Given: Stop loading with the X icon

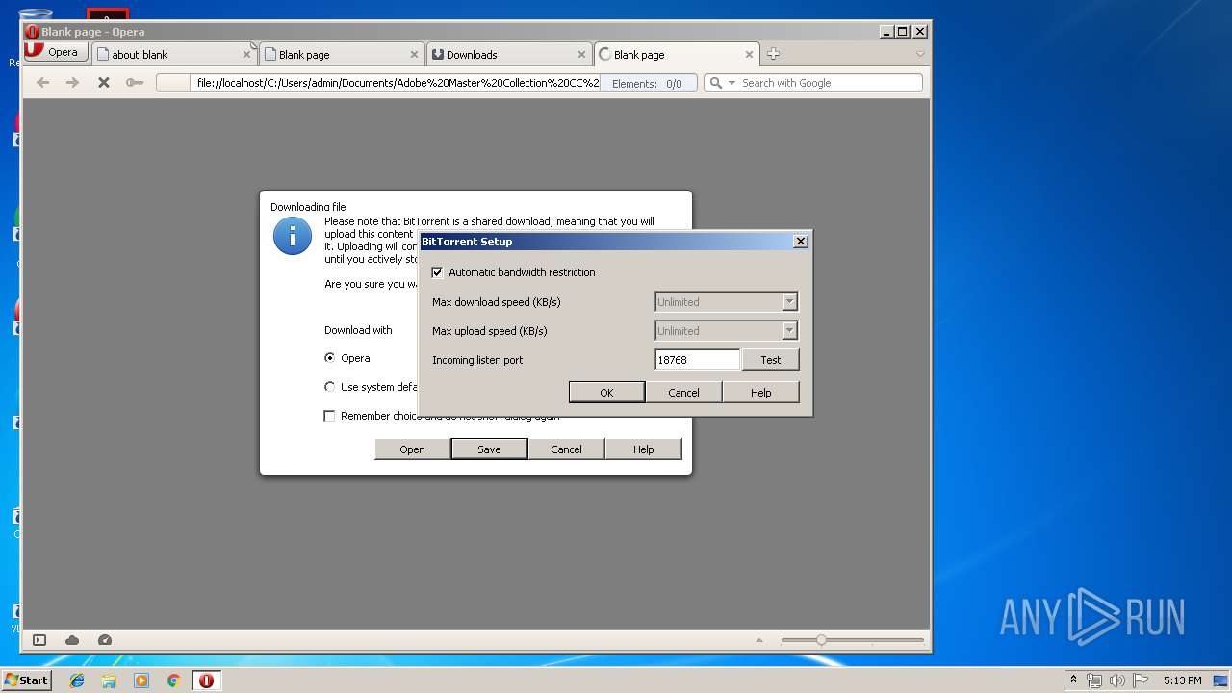Looking at the screenshot, I should (x=103, y=83).
